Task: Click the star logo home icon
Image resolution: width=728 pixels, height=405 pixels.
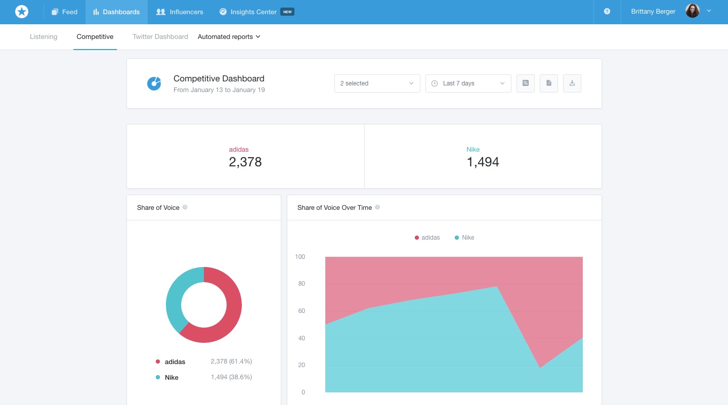Action: [22, 12]
